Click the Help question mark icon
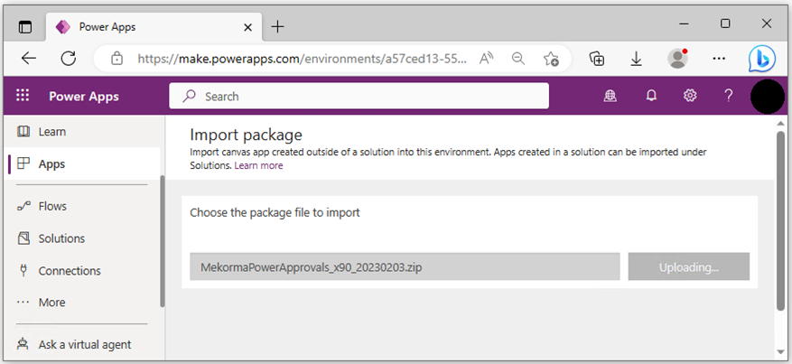792x364 pixels. pos(729,96)
